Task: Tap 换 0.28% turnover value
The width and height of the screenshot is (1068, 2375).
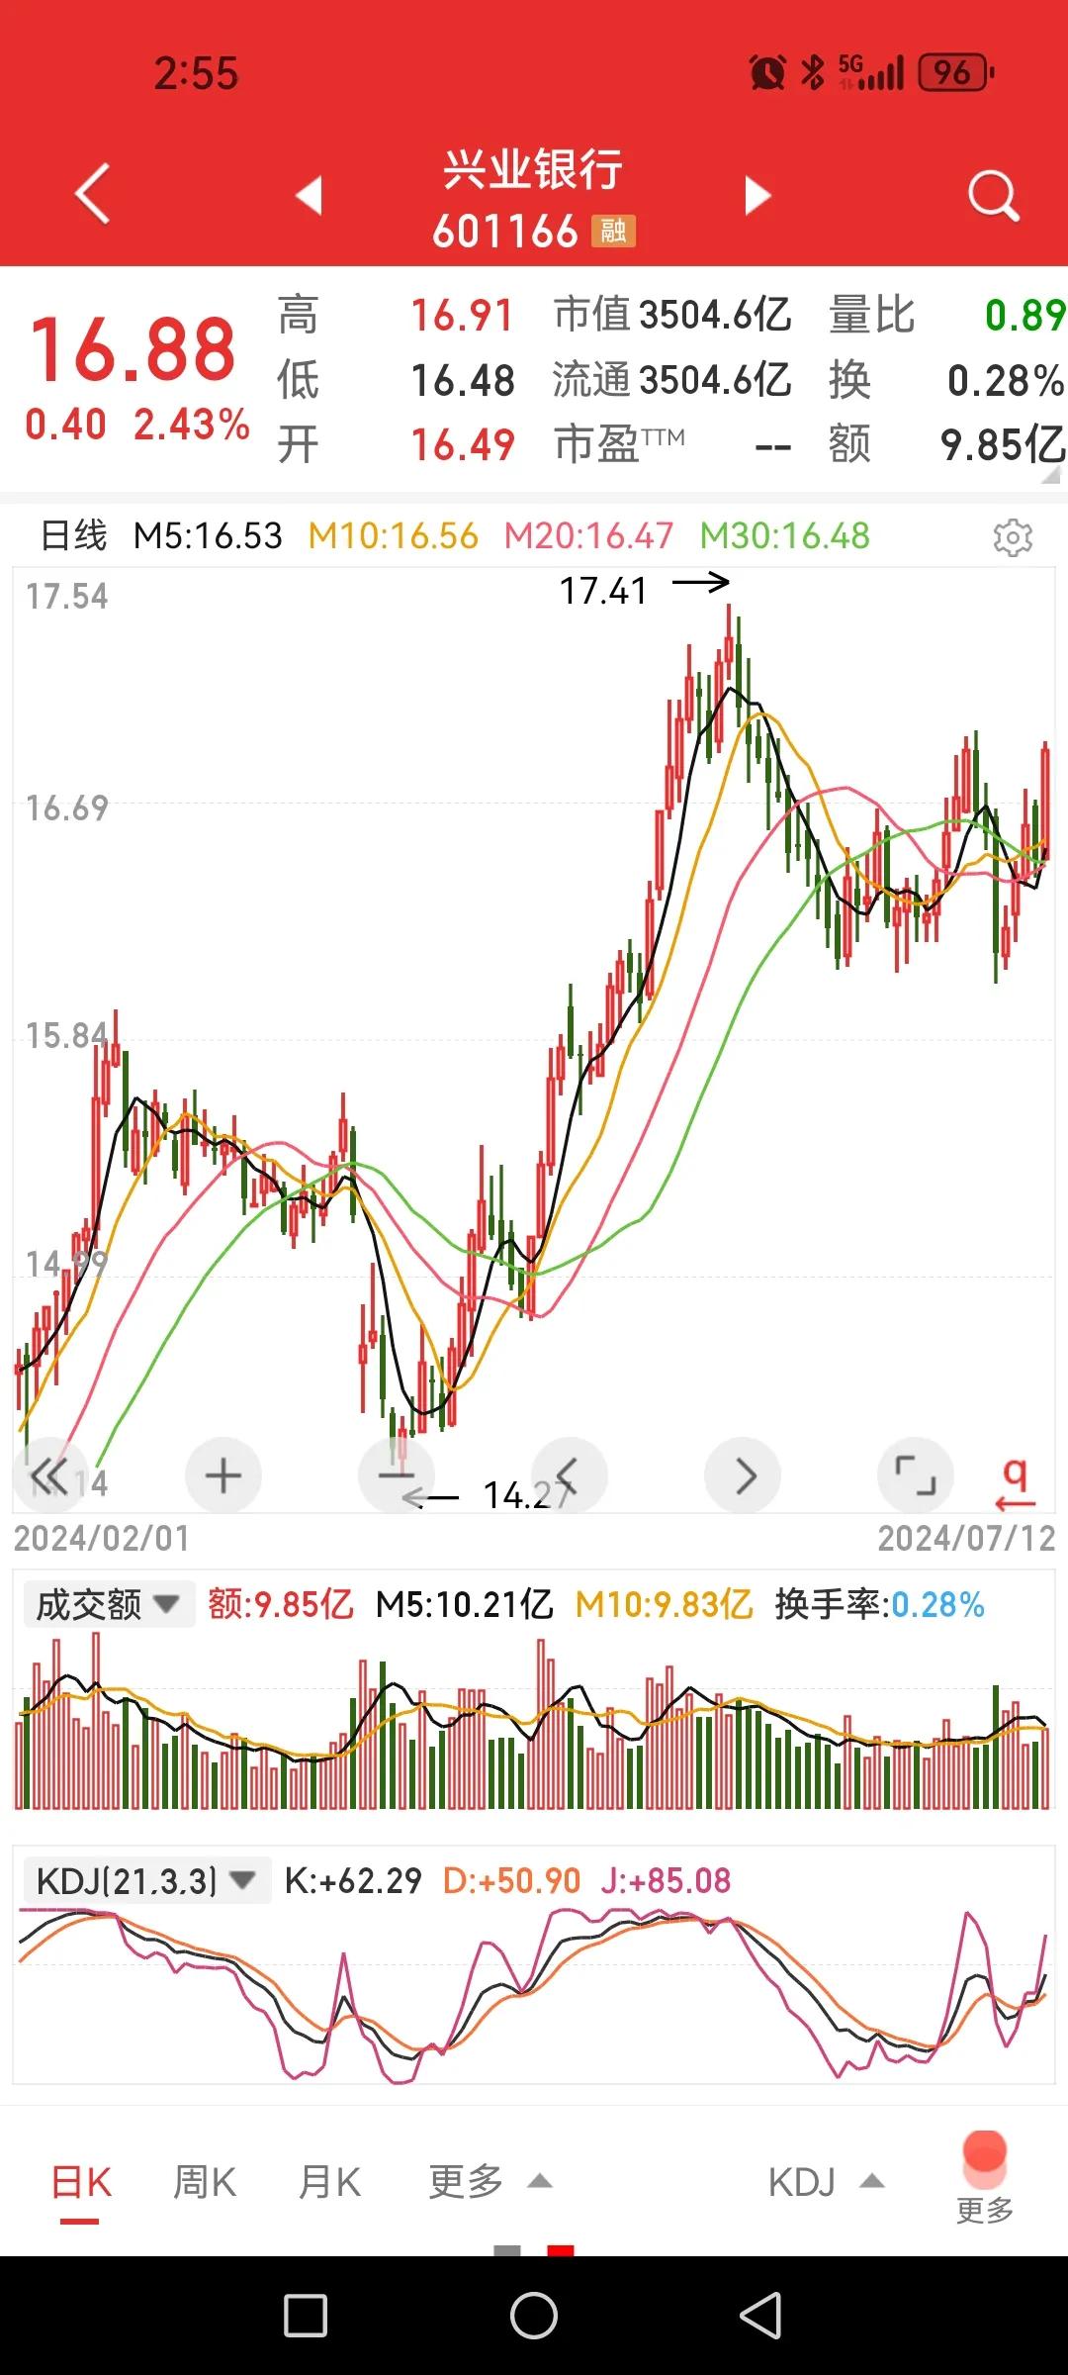Action: pyautogui.click(x=1005, y=380)
